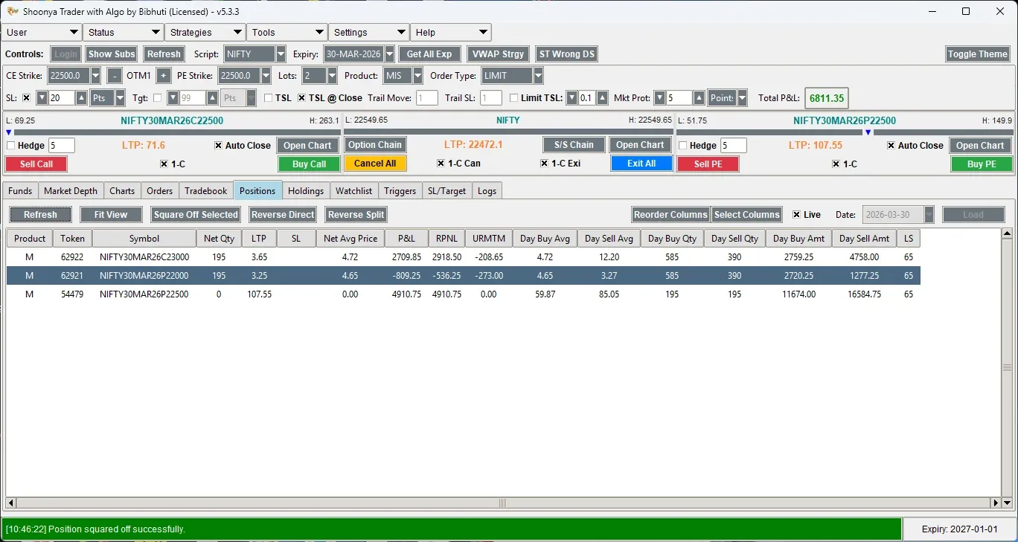Image resolution: width=1018 pixels, height=542 pixels.
Task: Select the NIFTY30MAR26C23000 position row
Action: (464, 257)
